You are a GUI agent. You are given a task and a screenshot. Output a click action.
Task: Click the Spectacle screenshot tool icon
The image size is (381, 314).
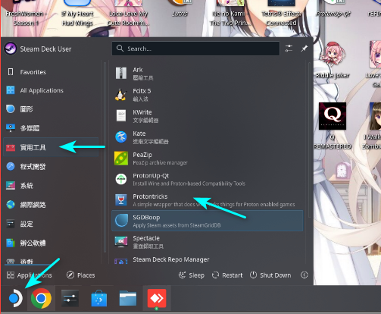coord(121,242)
